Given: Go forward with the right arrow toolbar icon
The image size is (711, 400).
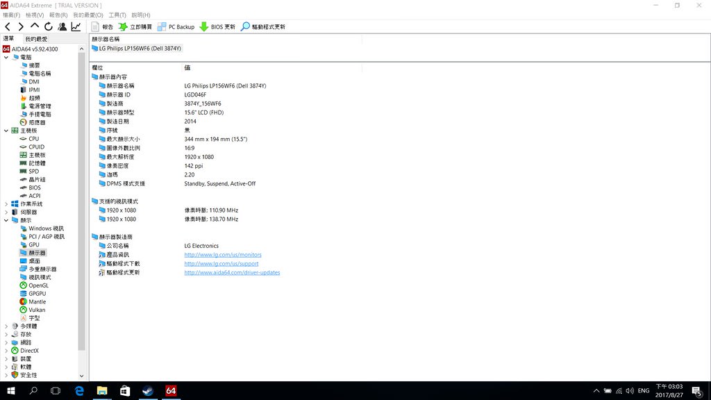Looking at the screenshot, I should pyautogui.click(x=21, y=27).
